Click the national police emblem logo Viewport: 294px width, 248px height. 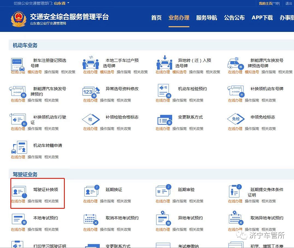click(19, 19)
